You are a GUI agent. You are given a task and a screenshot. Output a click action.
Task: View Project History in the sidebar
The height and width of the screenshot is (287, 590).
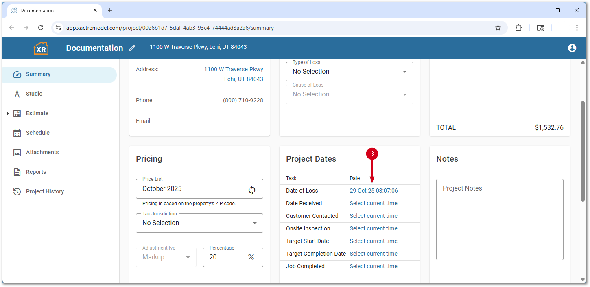pyautogui.click(x=45, y=191)
